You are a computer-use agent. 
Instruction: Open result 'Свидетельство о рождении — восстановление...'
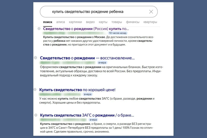click(x=87, y=58)
